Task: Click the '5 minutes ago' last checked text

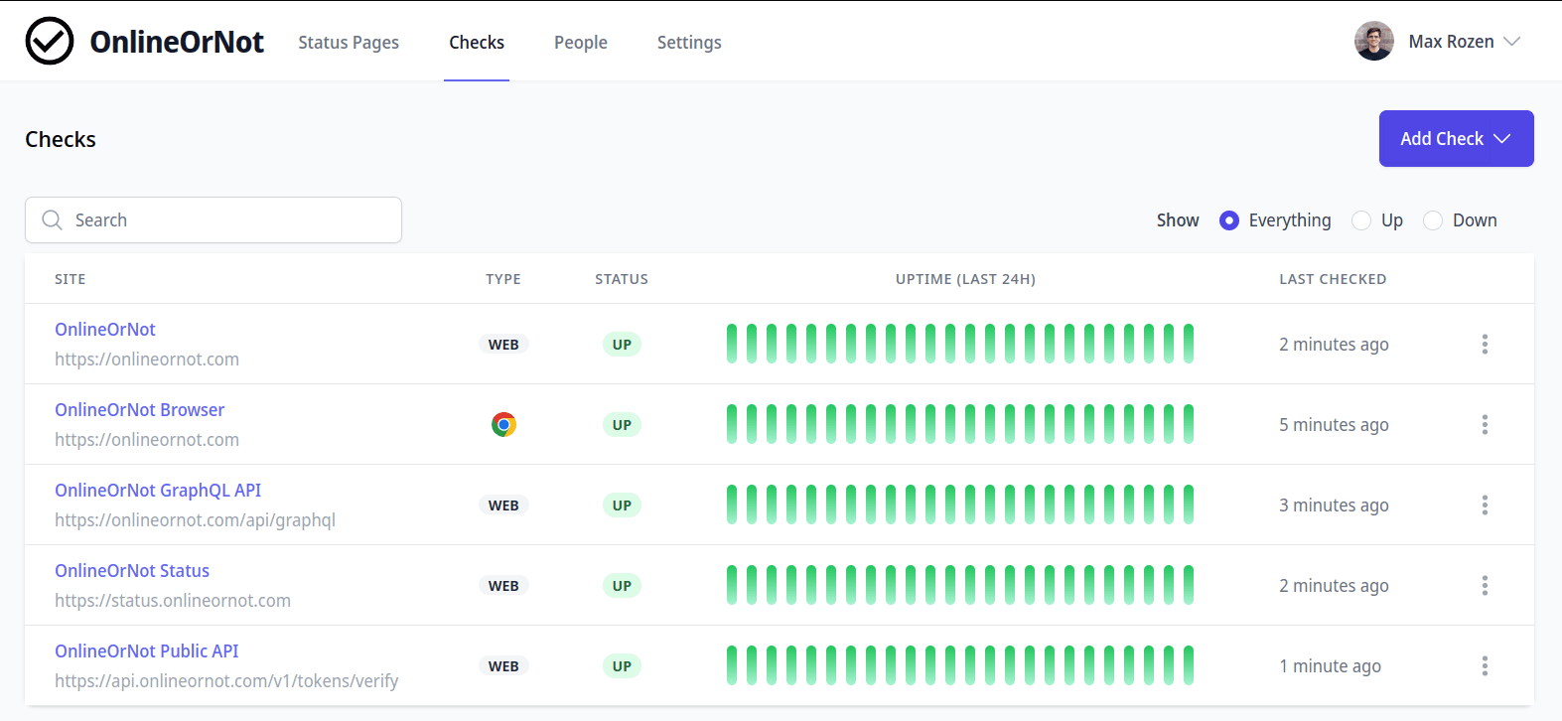Action: tap(1334, 425)
